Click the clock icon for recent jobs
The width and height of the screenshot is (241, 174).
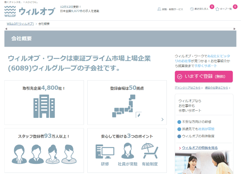[192, 9]
